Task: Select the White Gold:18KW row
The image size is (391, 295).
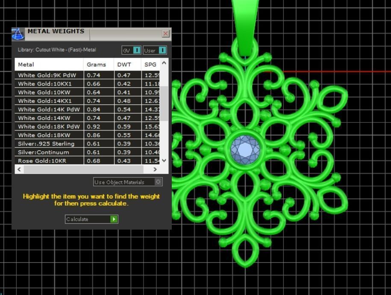Action: coord(87,135)
